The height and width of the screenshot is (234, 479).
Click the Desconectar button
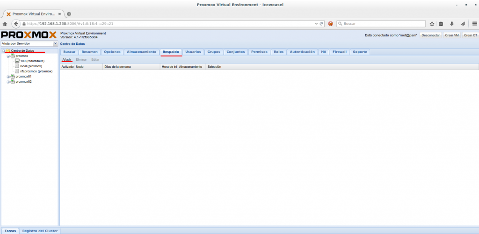pos(430,35)
